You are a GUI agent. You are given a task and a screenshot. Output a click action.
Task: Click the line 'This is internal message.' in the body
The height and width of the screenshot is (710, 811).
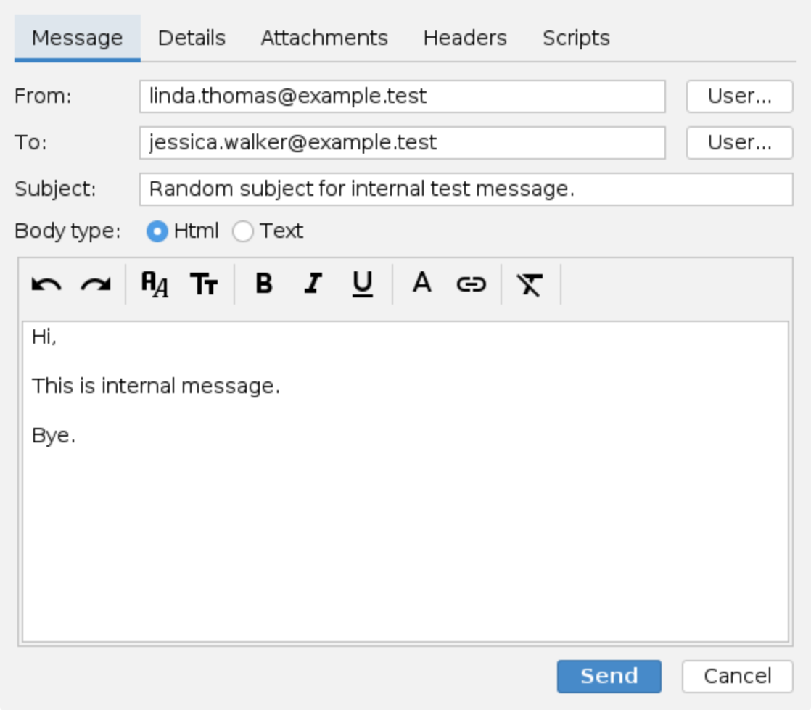click(156, 387)
